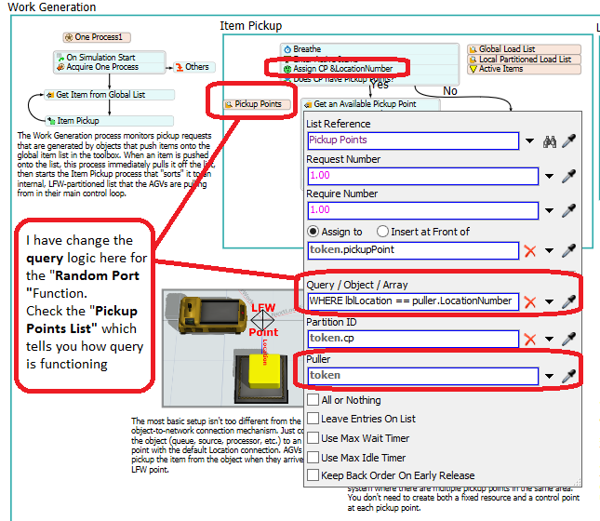600x521 pixels.
Task: Open the List Reference dropdown arrow
Action: tap(530, 141)
